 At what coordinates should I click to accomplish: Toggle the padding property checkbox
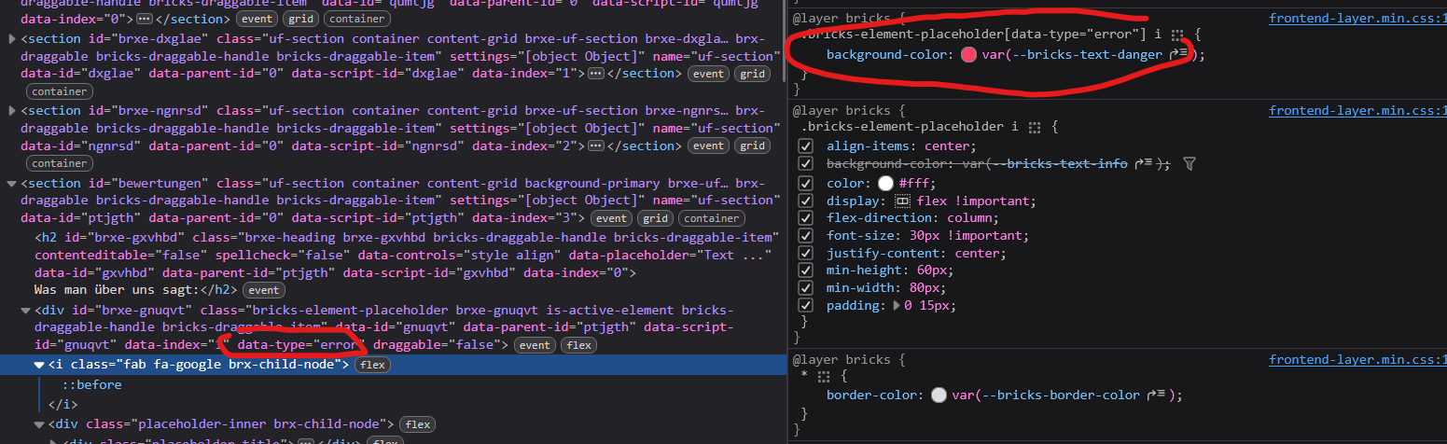pos(806,305)
